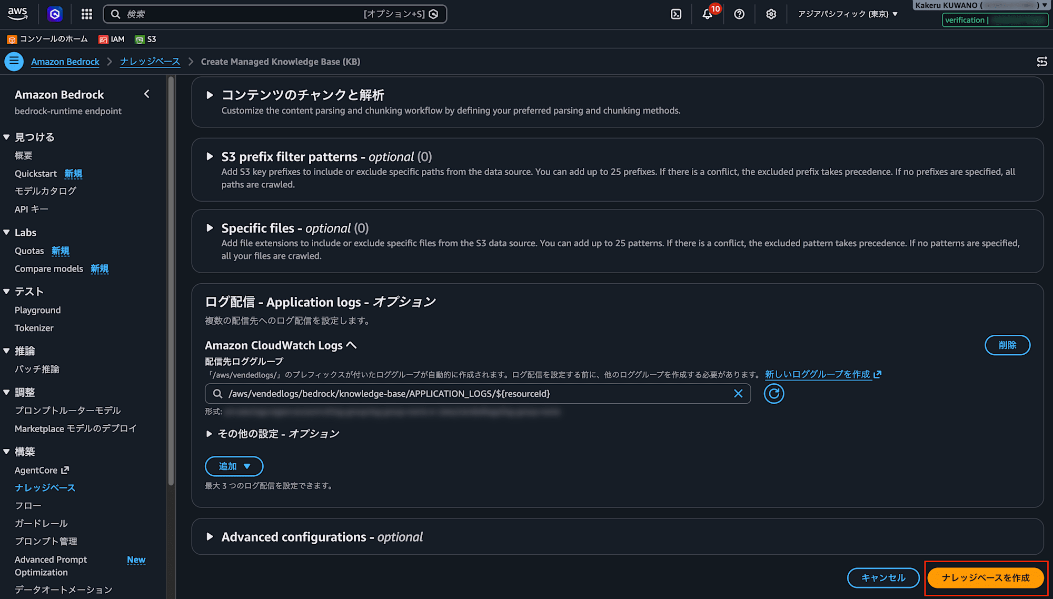Open Marketplace モデルのデプロイ in sidebar

[x=76, y=429]
